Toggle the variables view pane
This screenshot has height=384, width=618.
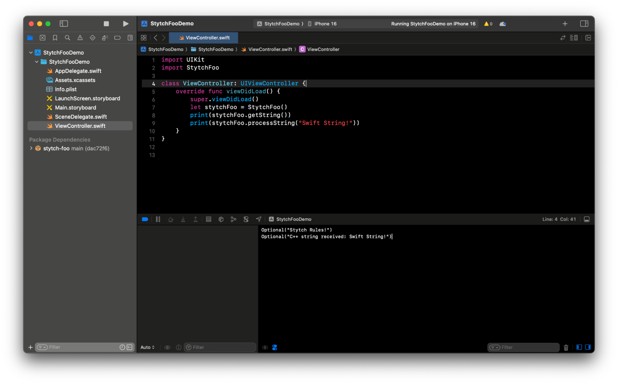pyautogui.click(x=579, y=347)
